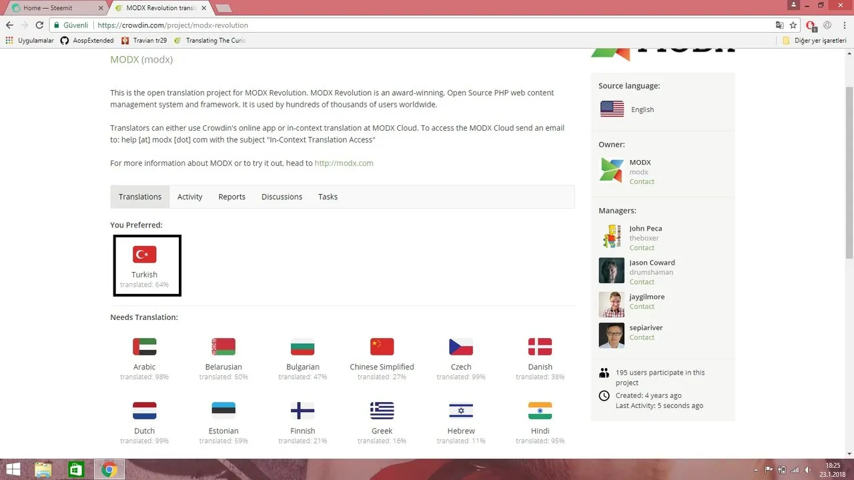This screenshot has height=480, width=854.
Task: Select the Reports tab
Action: point(232,197)
